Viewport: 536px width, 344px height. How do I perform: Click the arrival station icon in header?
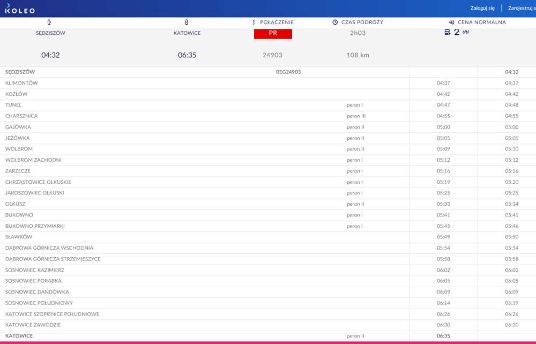(x=186, y=22)
